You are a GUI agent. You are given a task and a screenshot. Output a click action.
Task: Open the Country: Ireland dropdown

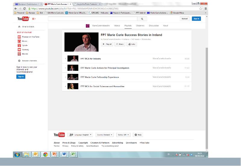tap(105, 135)
